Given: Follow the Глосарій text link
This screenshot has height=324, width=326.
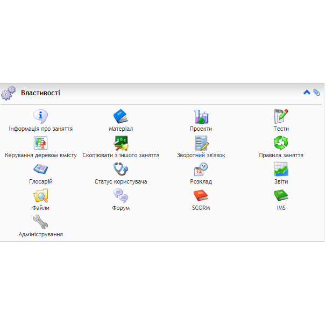Looking at the screenshot, I should (40, 181).
